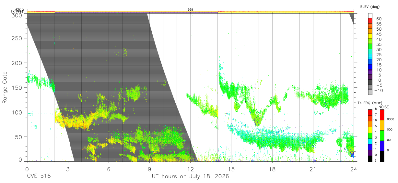398x183 pixels.
Task: Select the white top segment of ELEV bar
Action: (x=370, y=15)
